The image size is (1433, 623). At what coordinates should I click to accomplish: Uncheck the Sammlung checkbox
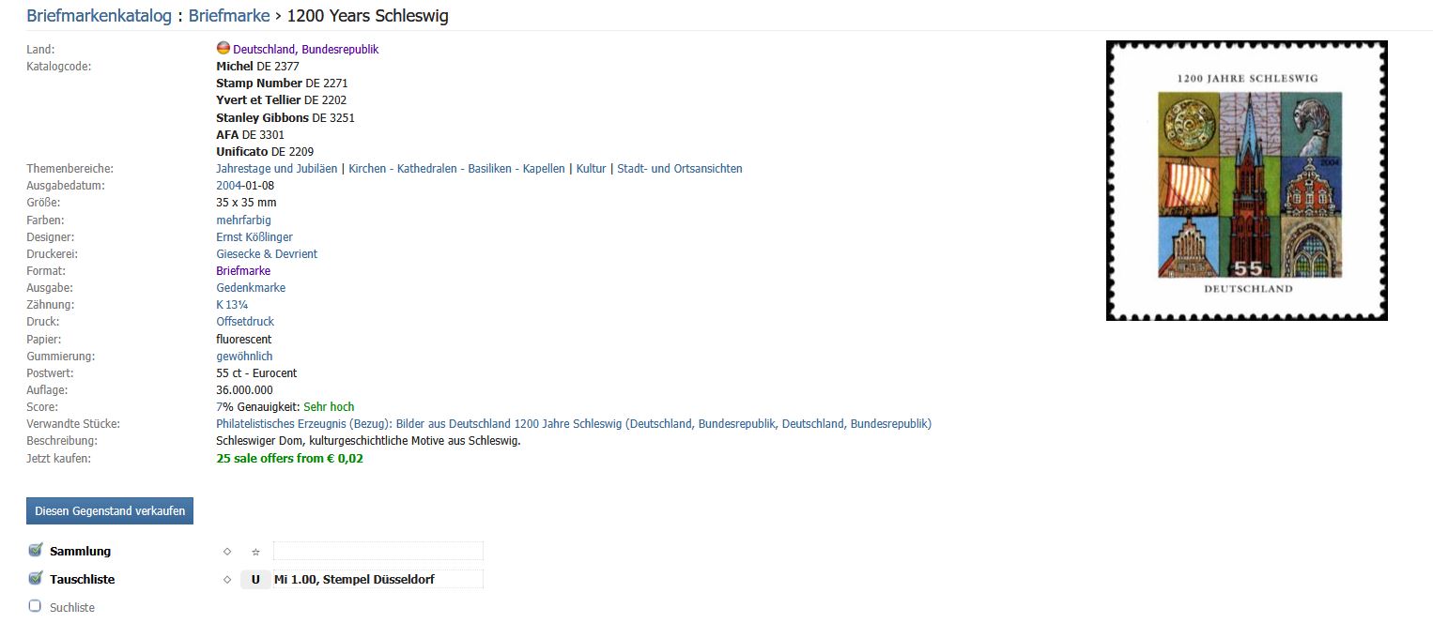point(36,551)
